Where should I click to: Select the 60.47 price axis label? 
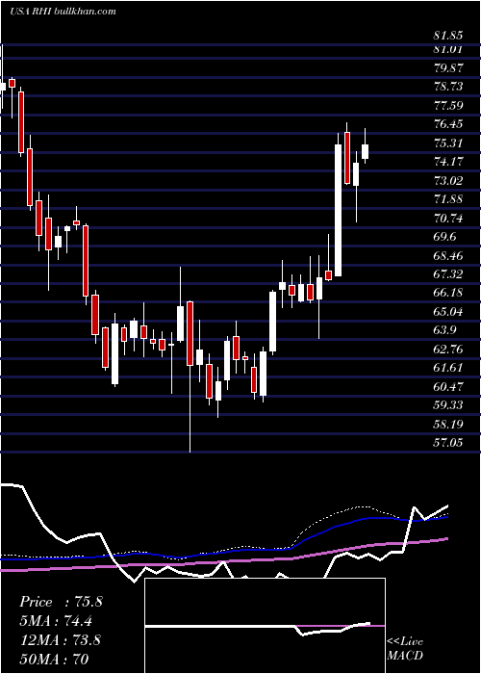[x=448, y=387]
